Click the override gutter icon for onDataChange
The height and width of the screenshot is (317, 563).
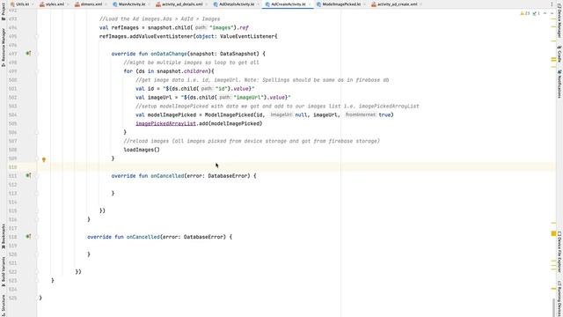[x=28, y=54]
